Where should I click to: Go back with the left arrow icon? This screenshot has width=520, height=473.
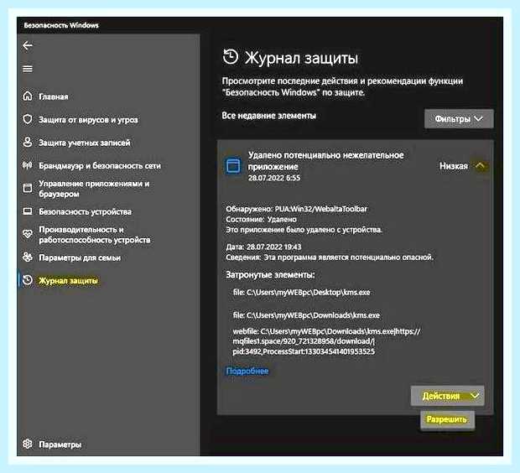(x=28, y=45)
